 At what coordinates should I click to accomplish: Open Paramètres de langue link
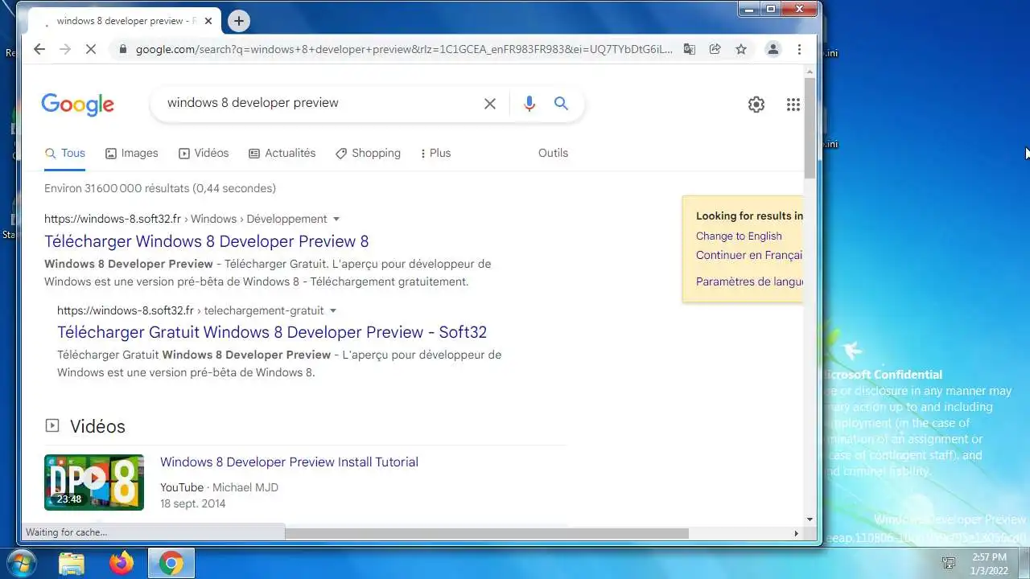click(x=749, y=281)
